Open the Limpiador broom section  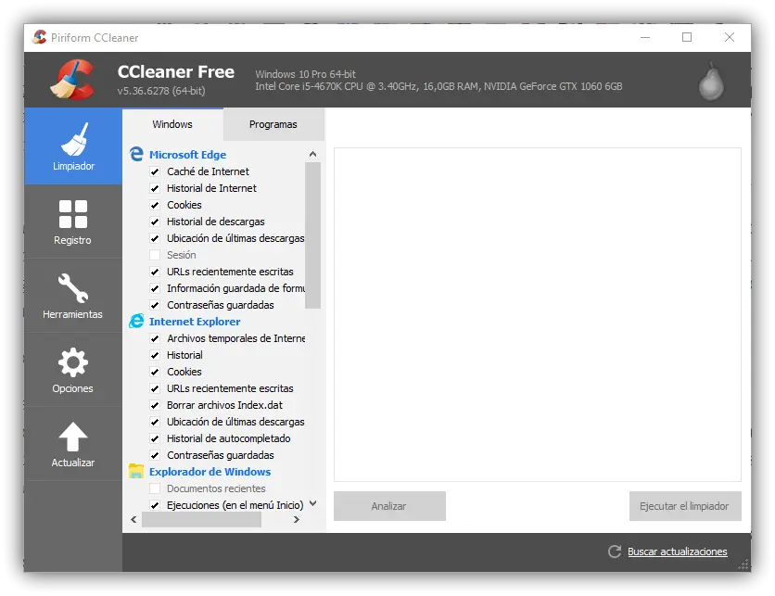click(73, 146)
